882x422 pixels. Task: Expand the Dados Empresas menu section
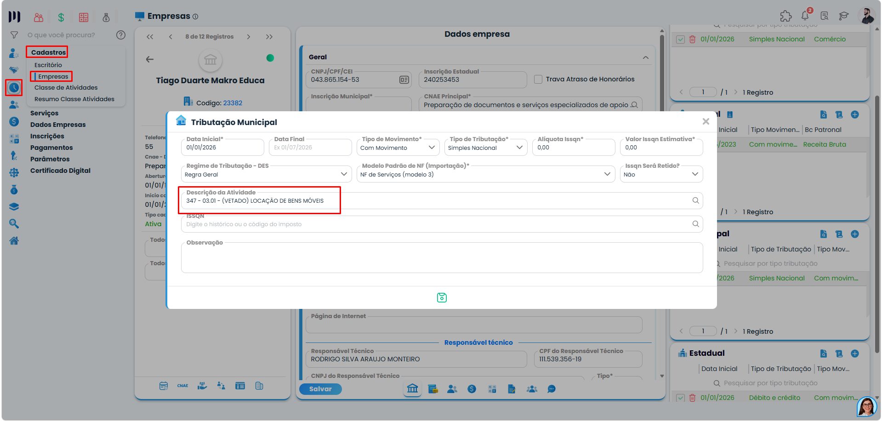[x=58, y=125]
